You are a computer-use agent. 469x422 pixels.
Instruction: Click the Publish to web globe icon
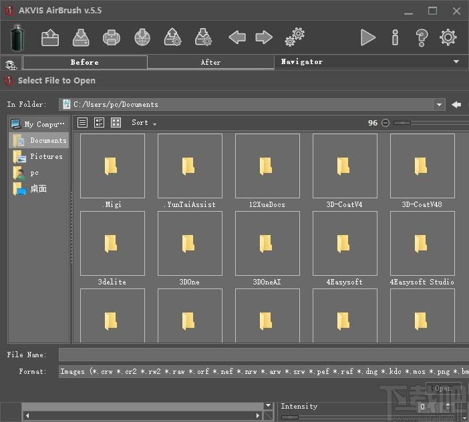(x=142, y=37)
